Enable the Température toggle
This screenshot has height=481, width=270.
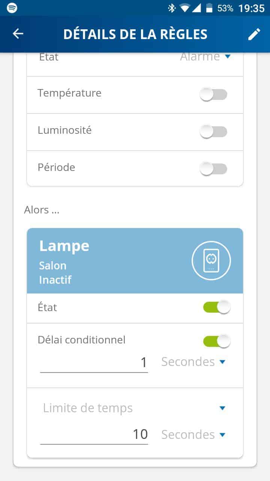[213, 95]
